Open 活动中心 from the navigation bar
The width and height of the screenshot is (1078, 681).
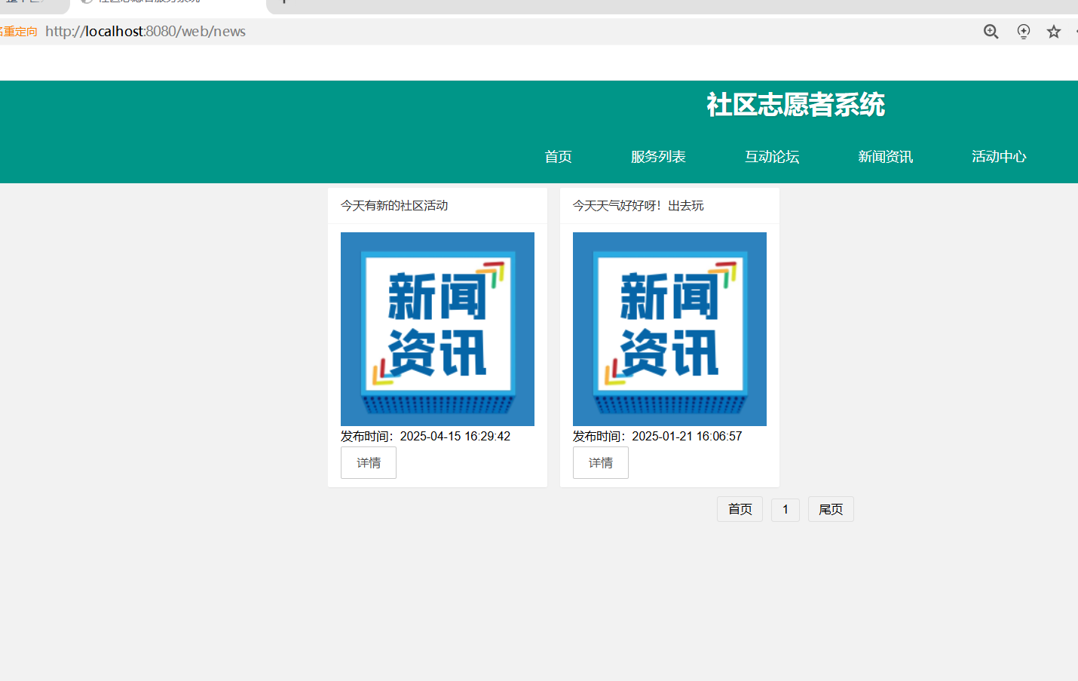tap(998, 157)
